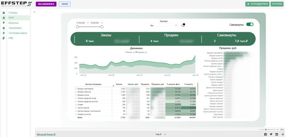This screenshot has width=285, height=137.
Task: Expand the Платье нарядное золотое row
Action: pyautogui.click(x=76, y=101)
